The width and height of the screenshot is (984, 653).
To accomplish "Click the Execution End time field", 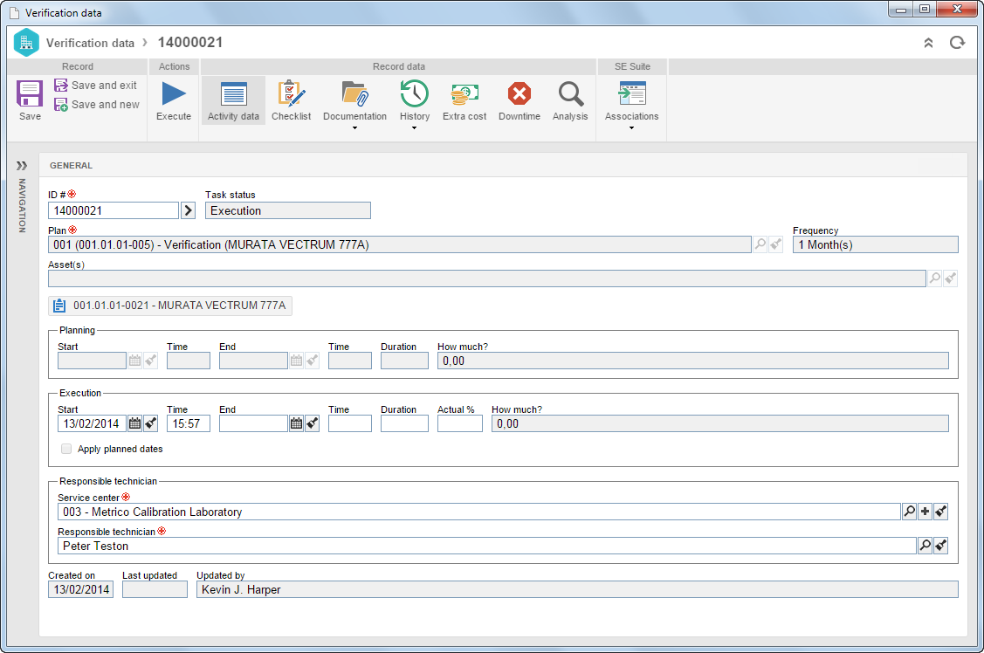I will pos(350,423).
